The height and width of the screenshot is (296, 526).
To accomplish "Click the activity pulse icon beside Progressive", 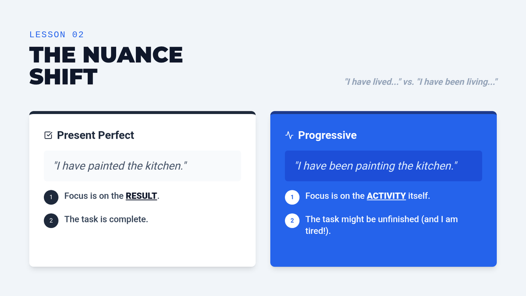I will click(x=289, y=135).
